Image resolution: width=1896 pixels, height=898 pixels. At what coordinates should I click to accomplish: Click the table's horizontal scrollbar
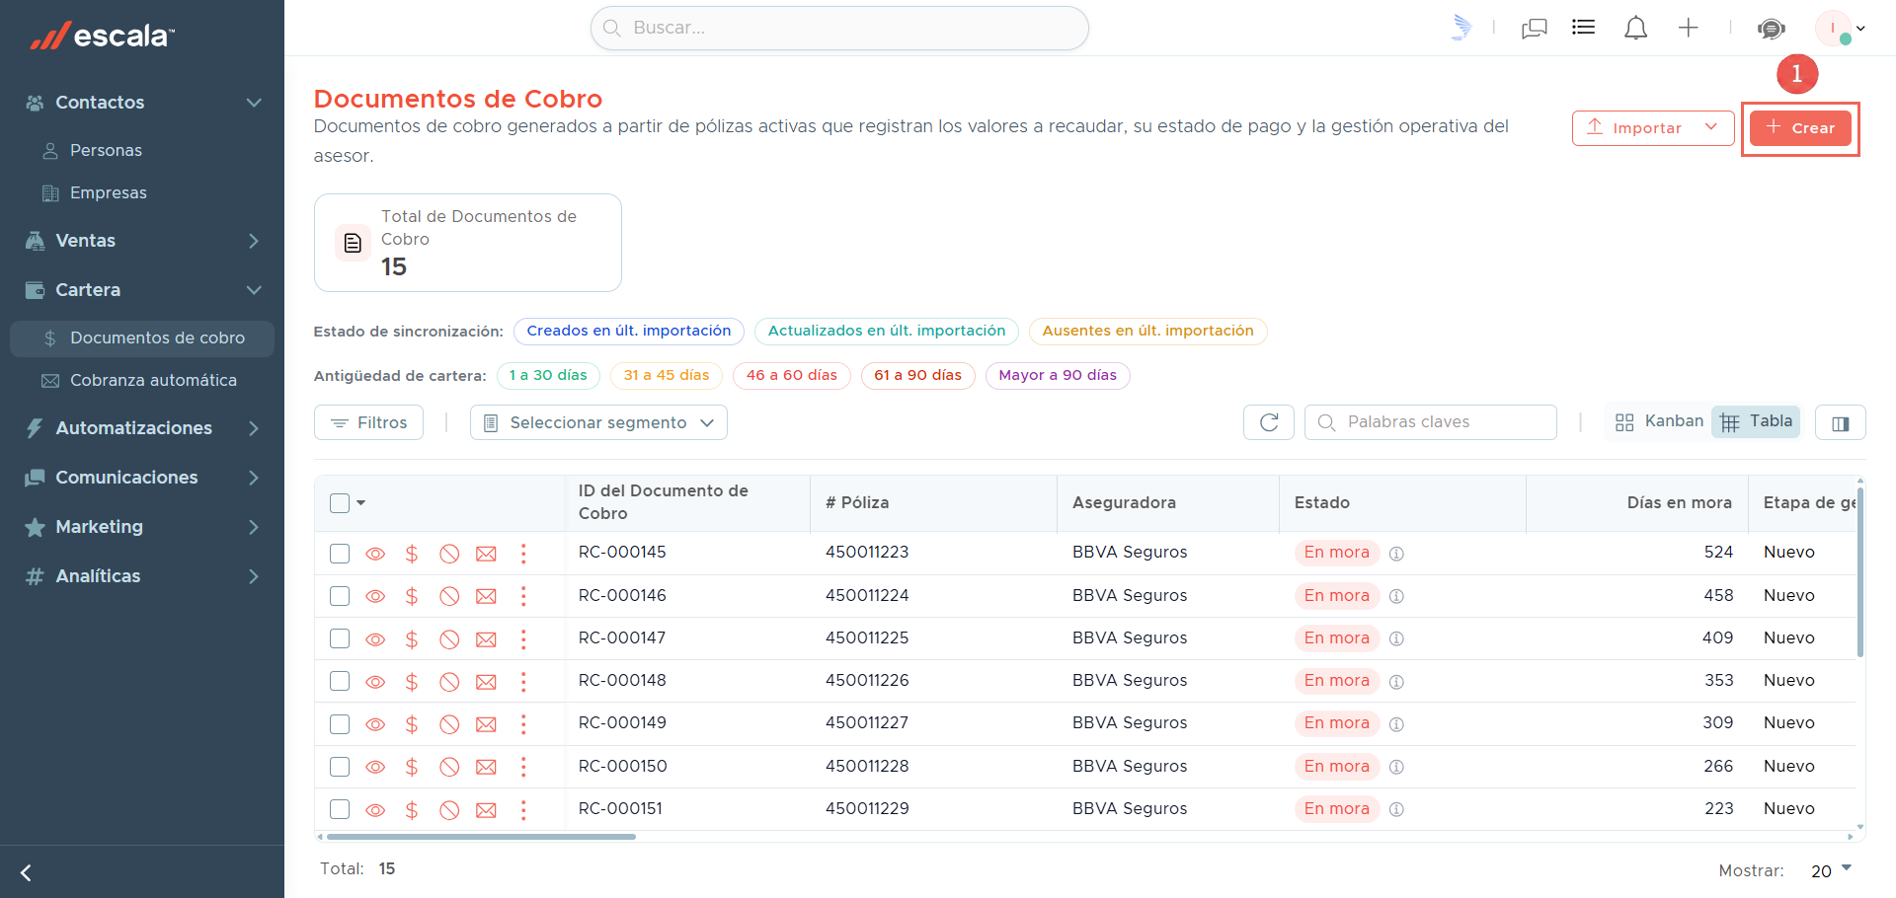[481, 837]
